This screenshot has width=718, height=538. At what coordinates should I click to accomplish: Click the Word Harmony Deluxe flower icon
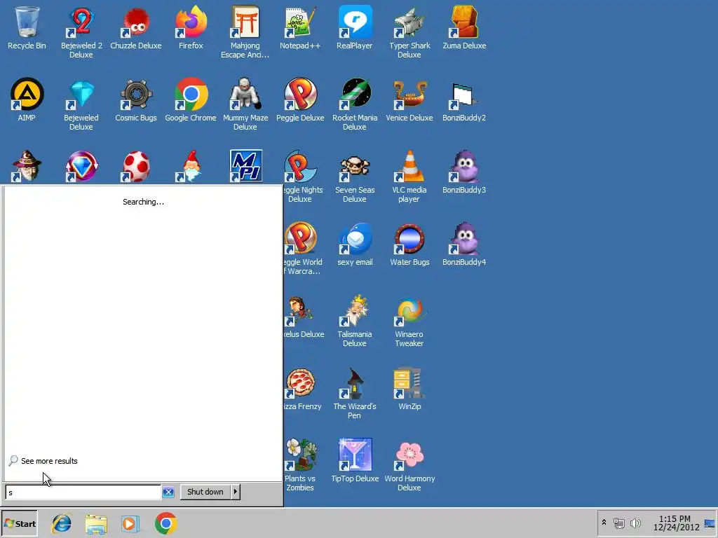(409, 465)
